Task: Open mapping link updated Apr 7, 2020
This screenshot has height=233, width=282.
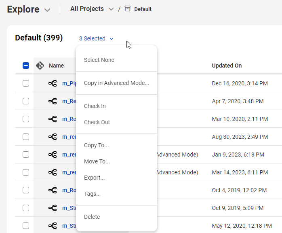Action: 69,101
